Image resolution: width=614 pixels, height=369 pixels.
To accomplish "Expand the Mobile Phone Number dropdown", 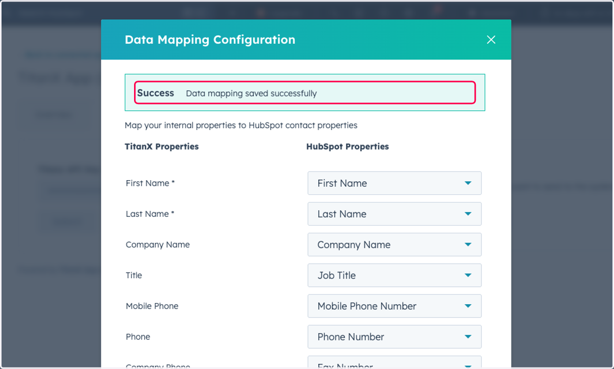I will 394,306.
